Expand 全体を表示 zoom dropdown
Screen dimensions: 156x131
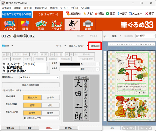pos(145,36)
